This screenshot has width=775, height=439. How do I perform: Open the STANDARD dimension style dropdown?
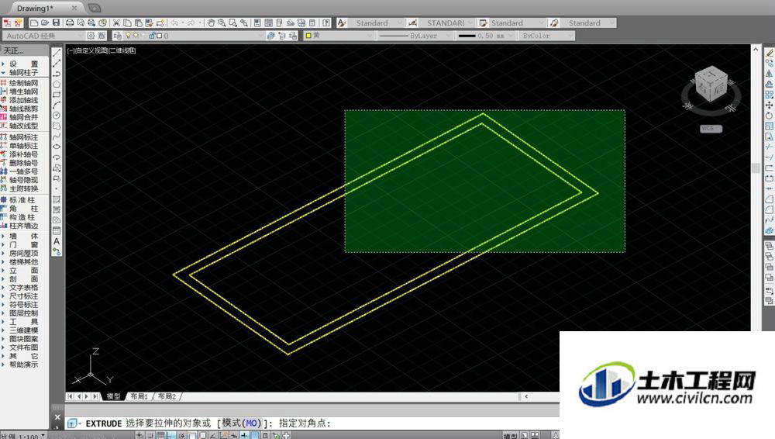[x=448, y=22]
